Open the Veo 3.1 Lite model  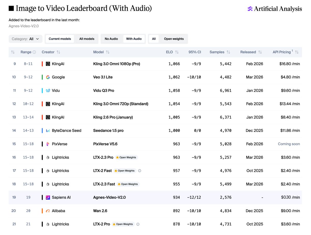click(x=103, y=77)
